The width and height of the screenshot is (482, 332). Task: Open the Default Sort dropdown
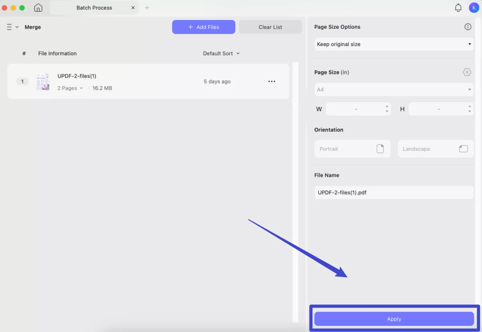(x=221, y=53)
